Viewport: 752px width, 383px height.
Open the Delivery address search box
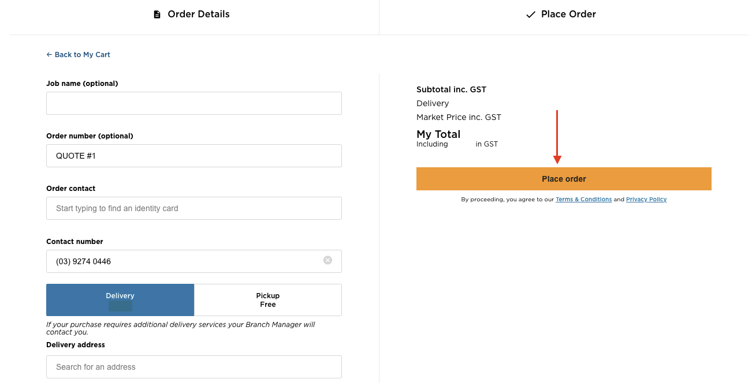click(x=193, y=367)
